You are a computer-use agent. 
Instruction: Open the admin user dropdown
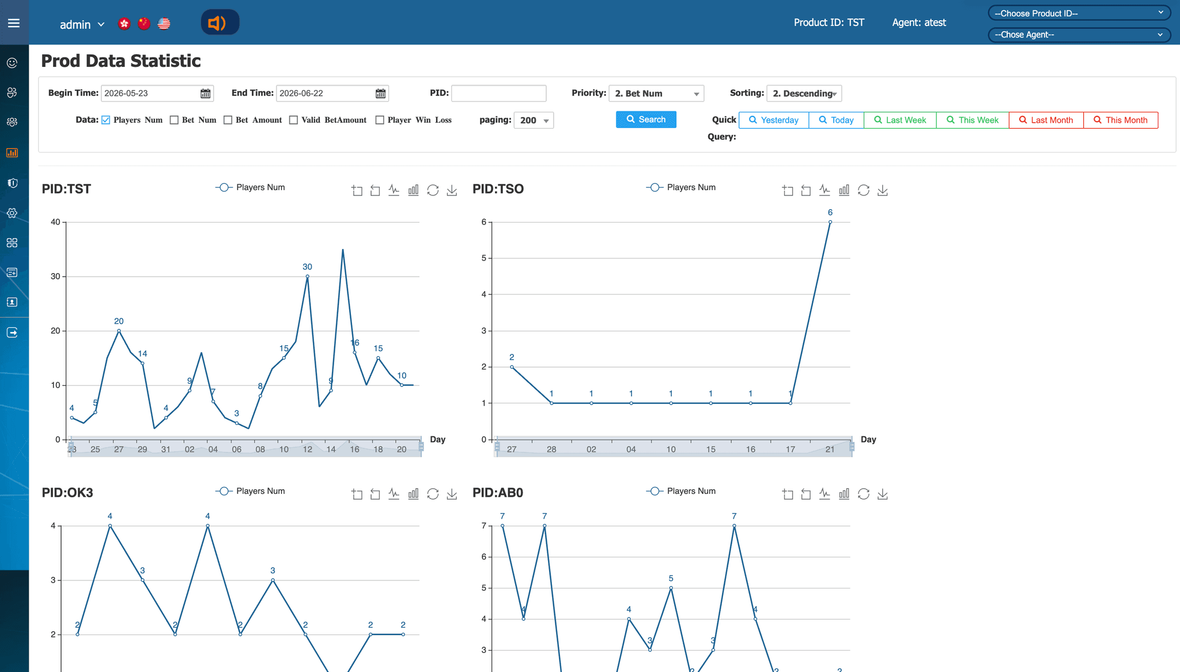82,24
